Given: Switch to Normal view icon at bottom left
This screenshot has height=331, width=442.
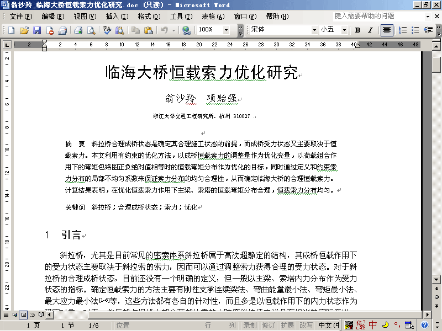Looking at the screenshot, I should pyautogui.click(x=6, y=314).
